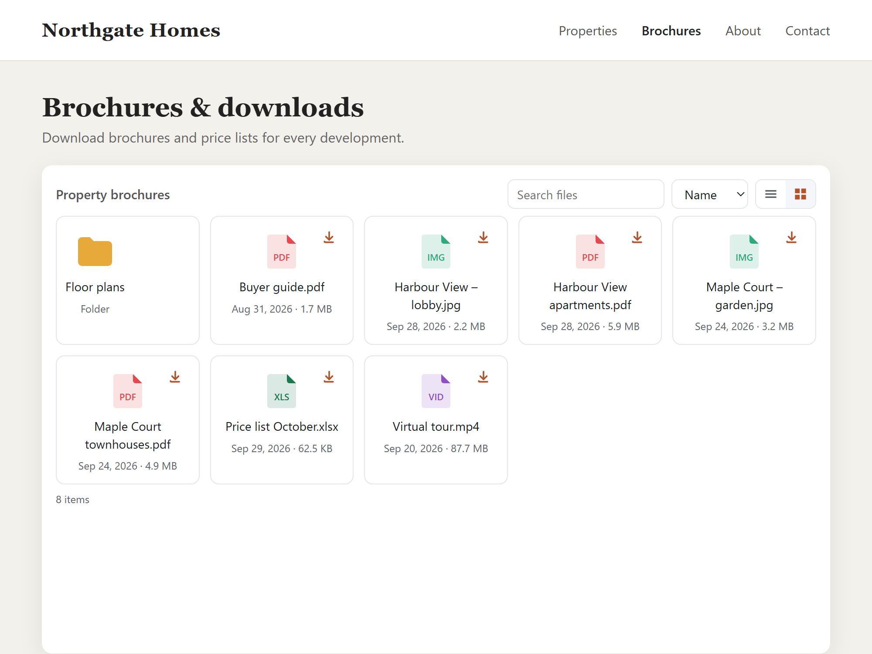
Task: Open the Contact page
Action: [807, 31]
